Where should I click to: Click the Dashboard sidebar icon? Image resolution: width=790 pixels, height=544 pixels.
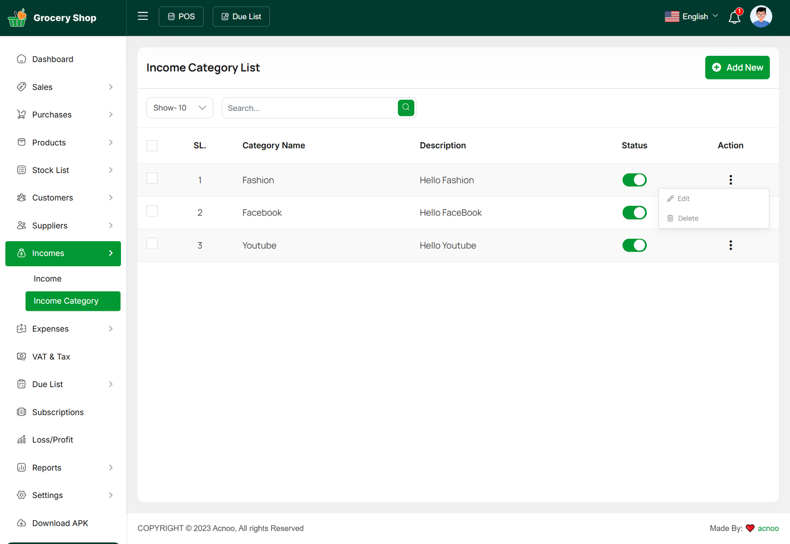pyautogui.click(x=21, y=59)
